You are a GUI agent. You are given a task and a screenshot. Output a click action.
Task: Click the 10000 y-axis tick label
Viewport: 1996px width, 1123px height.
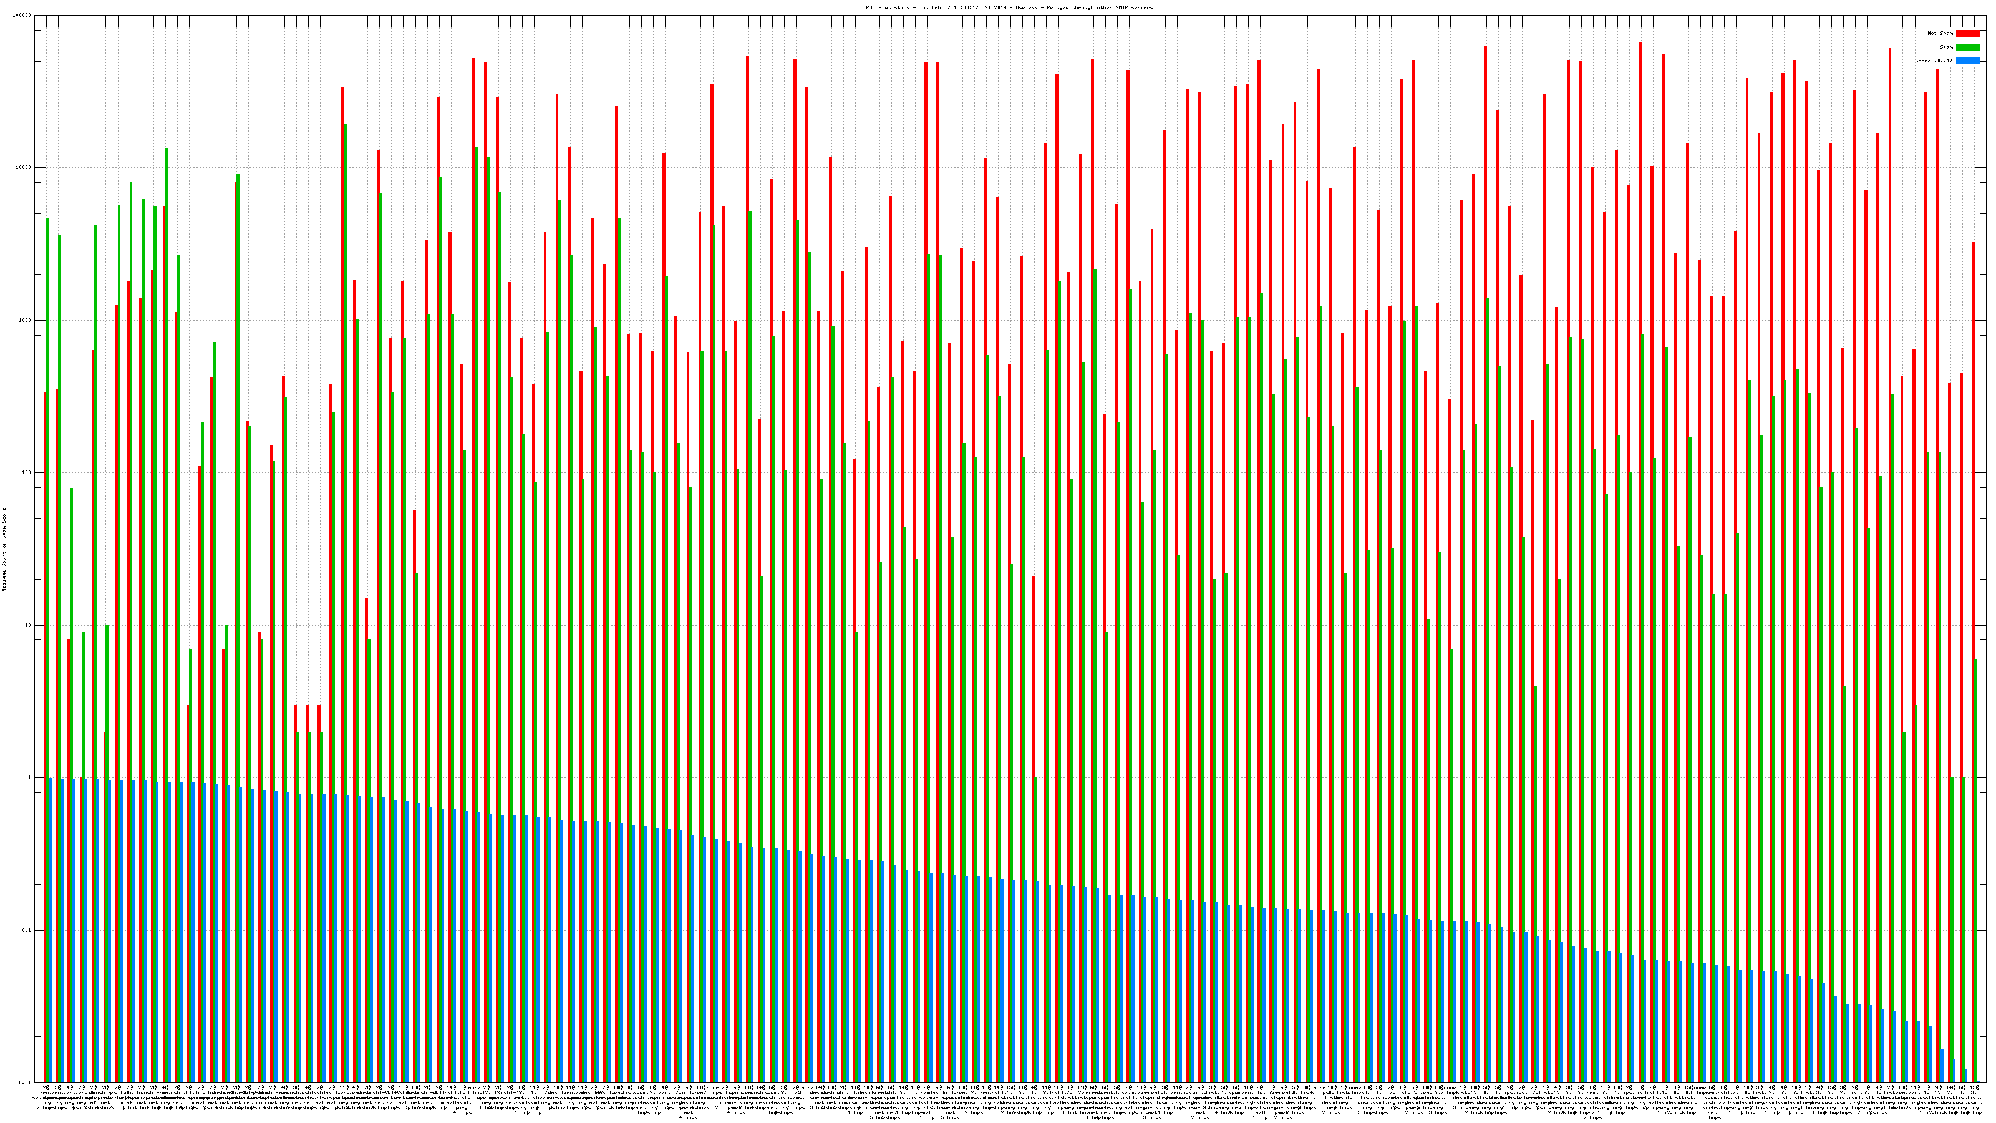(x=24, y=167)
